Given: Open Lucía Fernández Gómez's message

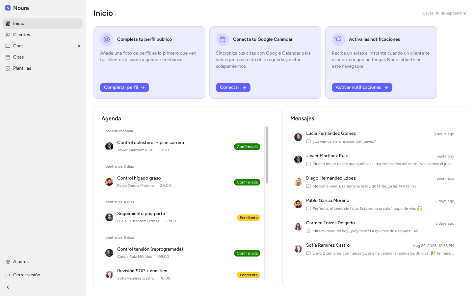Looking at the screenshot, I should tap(374, 137).
